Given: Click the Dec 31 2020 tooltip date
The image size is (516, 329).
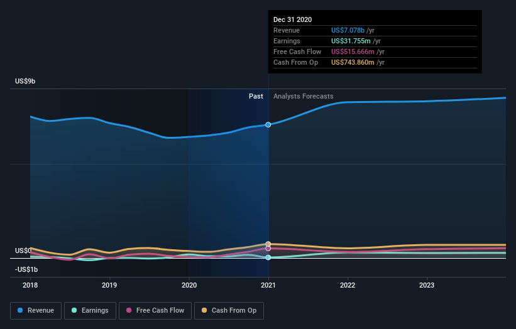Looking at the screenshot, I should (x=292, y=19).
